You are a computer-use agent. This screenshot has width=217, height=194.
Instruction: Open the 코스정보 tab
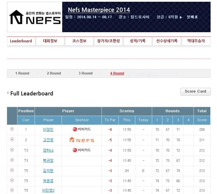click(79, 41)
